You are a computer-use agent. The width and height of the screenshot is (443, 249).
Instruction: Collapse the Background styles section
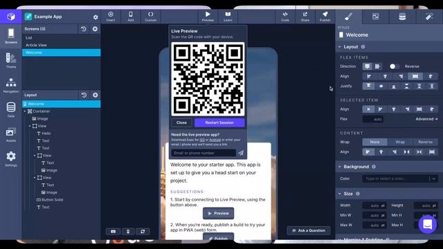[340, 167]
